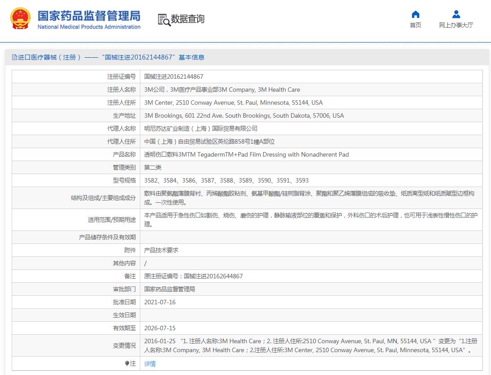491x375 pixels.
Task: Open 网上办事大厅 user icon
Action: point(456,14)
